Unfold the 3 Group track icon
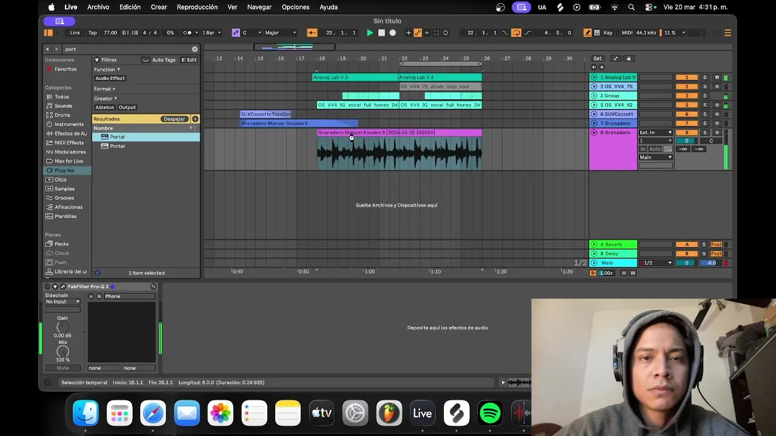776x436 pixels. [594, 96]
